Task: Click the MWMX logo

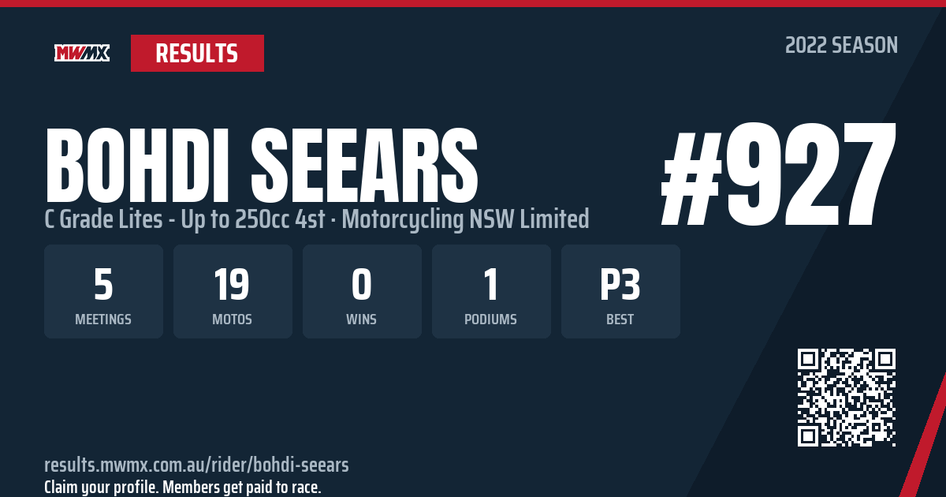Action: pos(82,53)
